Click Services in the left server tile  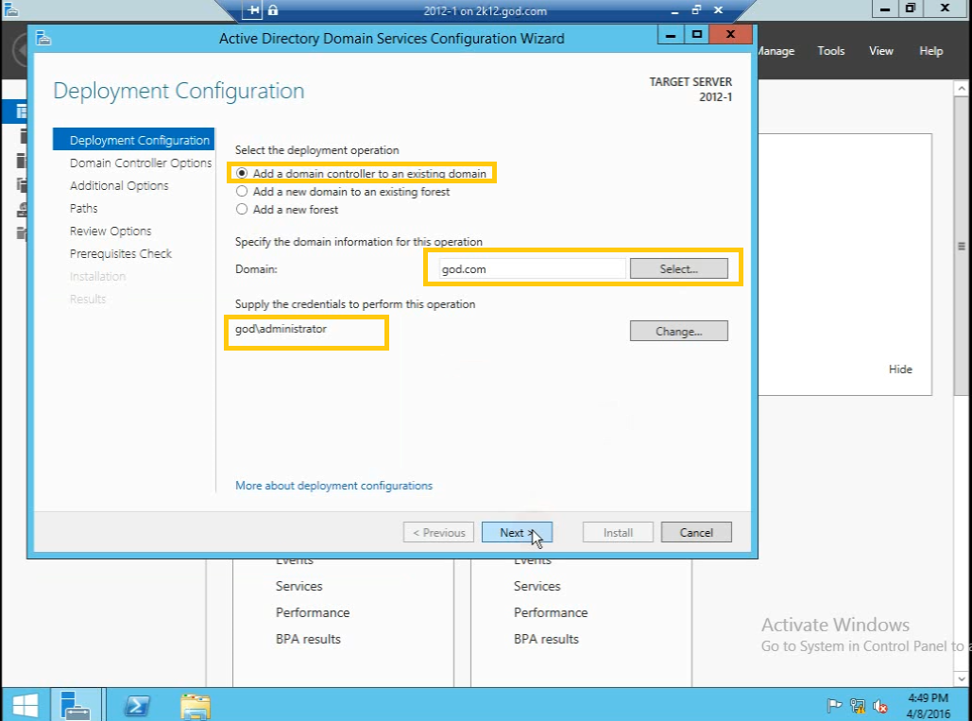pyautogui.click(x=298, y=586)
